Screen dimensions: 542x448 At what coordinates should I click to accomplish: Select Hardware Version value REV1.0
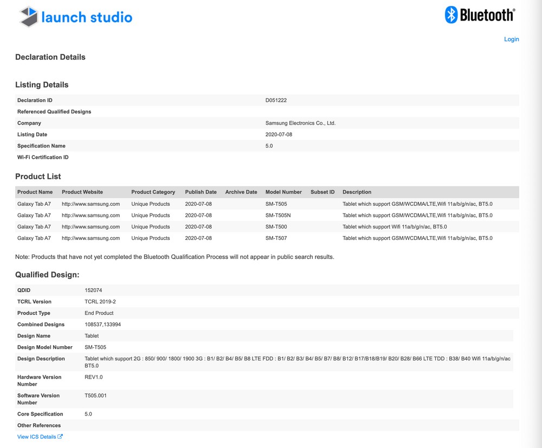[94, 377]
